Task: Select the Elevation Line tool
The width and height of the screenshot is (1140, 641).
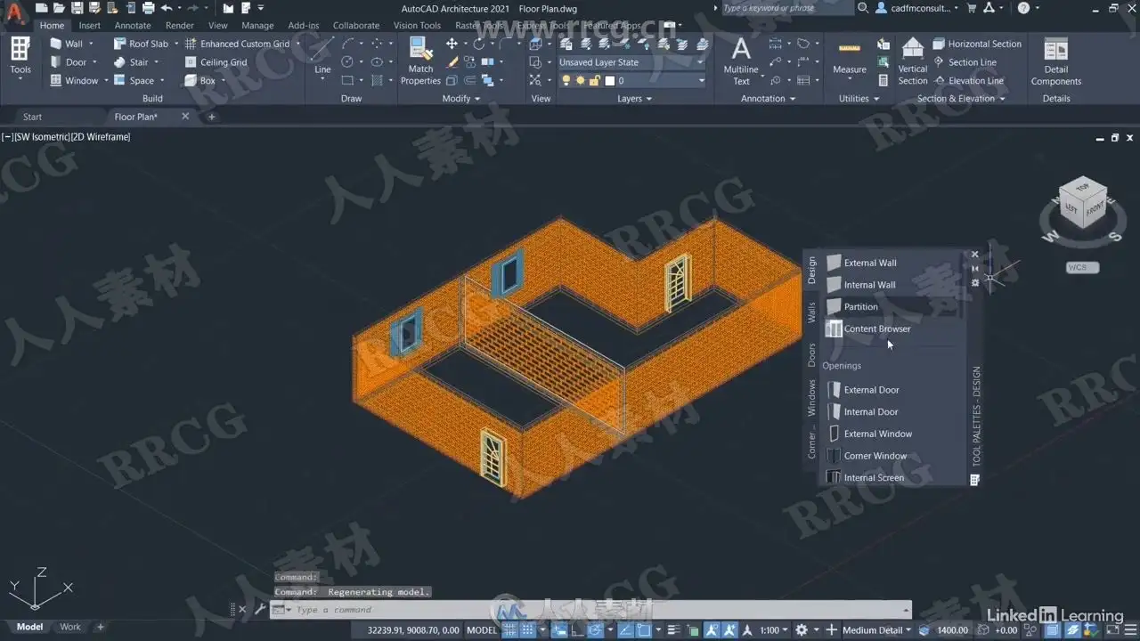Action: click(968, 81)
